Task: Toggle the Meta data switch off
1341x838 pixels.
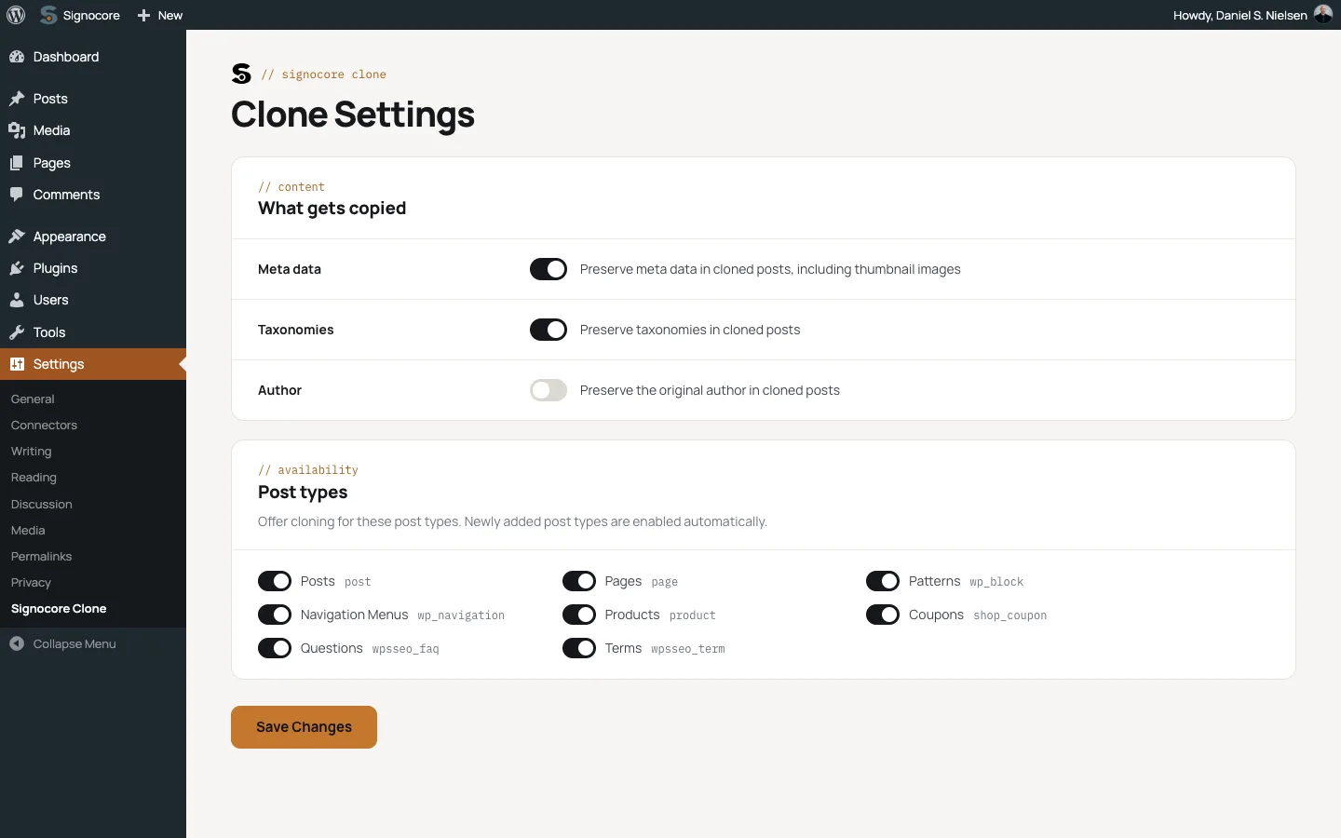Action: (x=549, y=269)
